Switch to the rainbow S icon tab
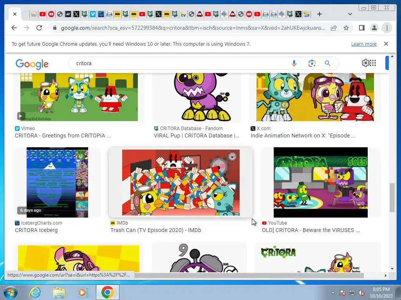This screenshot has width=401, height=300. pyautogui.click(x=306, y=14)
